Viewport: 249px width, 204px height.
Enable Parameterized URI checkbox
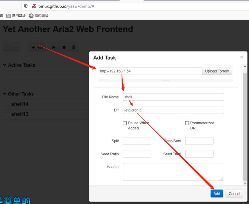[187, 123]
